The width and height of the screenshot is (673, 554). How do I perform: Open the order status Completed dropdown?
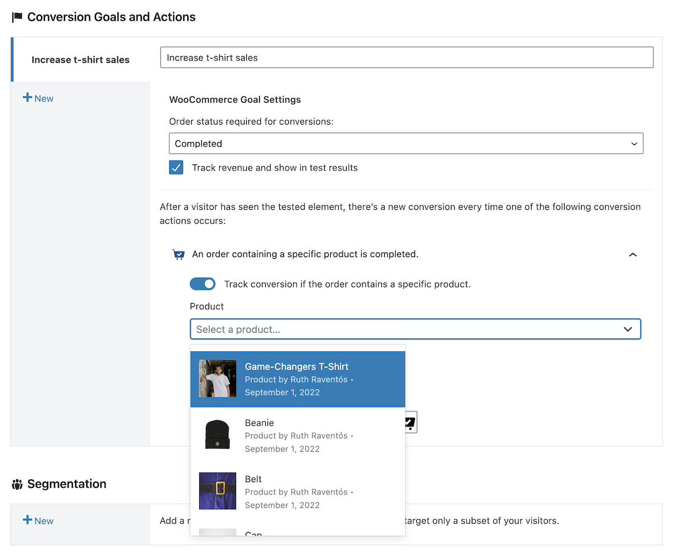point(407,143)
